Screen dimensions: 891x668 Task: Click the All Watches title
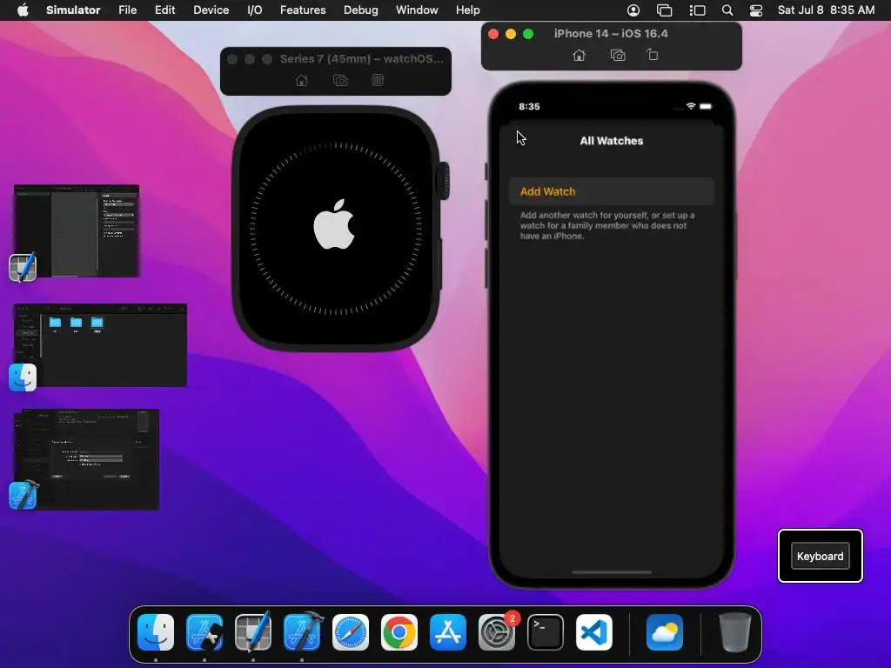[612, 141]
